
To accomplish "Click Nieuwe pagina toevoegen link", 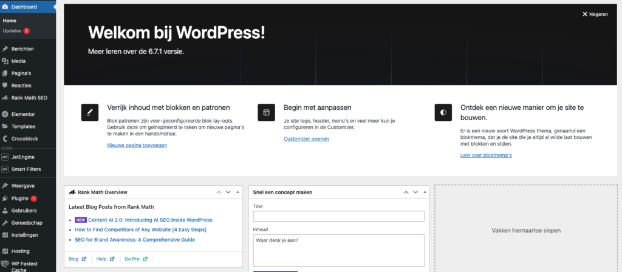I will click(x=137, y=145).
